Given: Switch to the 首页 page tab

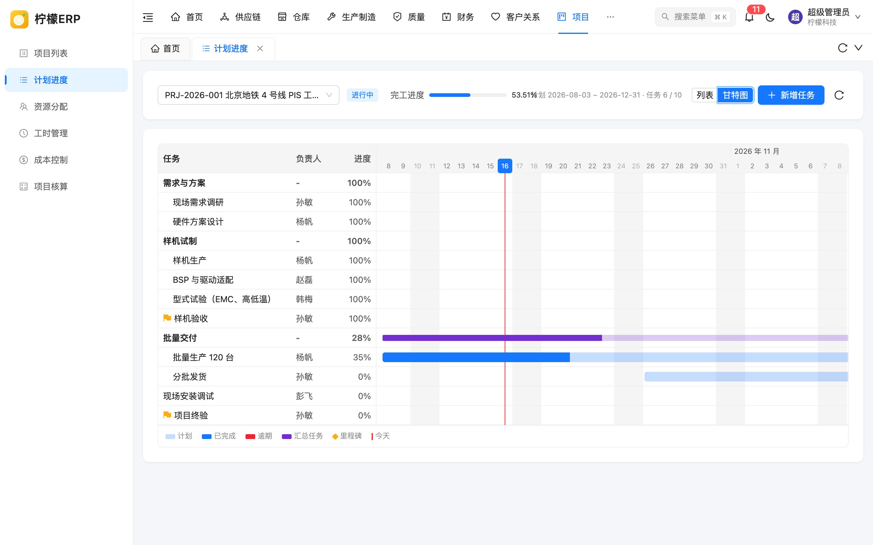Looking at the screenshot, I should coord(166,48).
